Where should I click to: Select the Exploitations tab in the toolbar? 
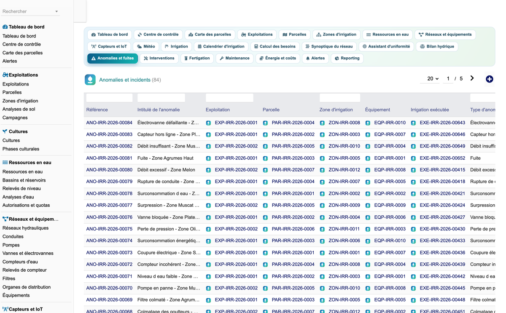pyautogui.click(x=257, y=35)
